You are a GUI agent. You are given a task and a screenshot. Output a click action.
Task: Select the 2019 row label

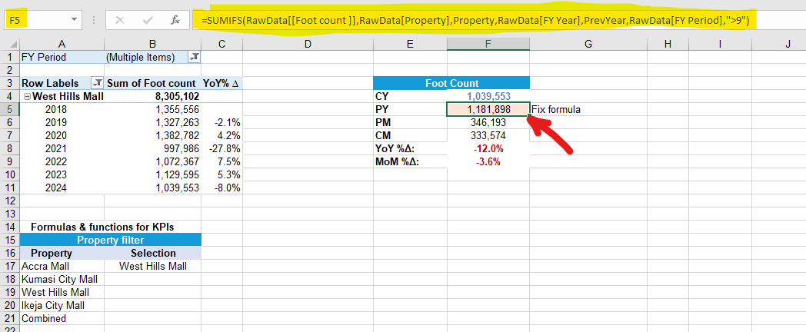point(62,122)
